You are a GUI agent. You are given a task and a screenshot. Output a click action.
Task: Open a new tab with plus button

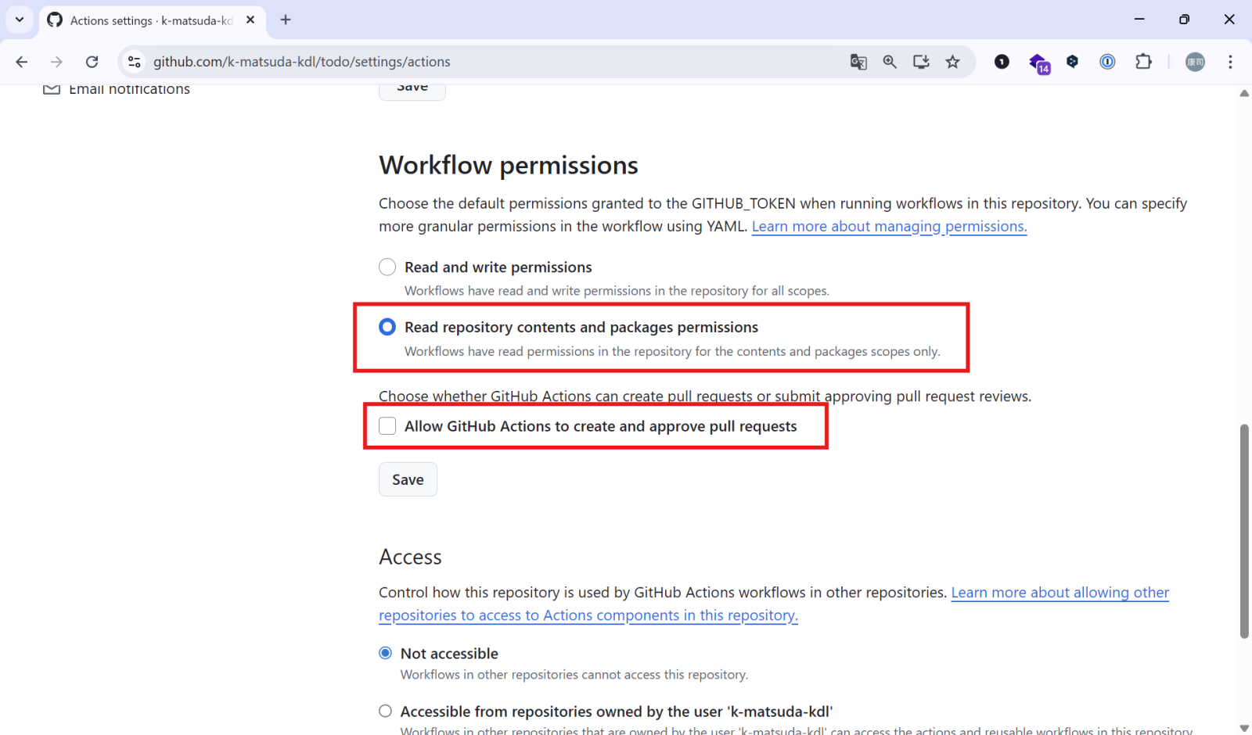(286, 20)
